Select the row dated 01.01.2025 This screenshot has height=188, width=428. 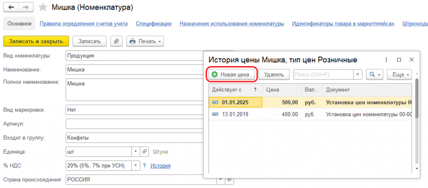(311, 102)
